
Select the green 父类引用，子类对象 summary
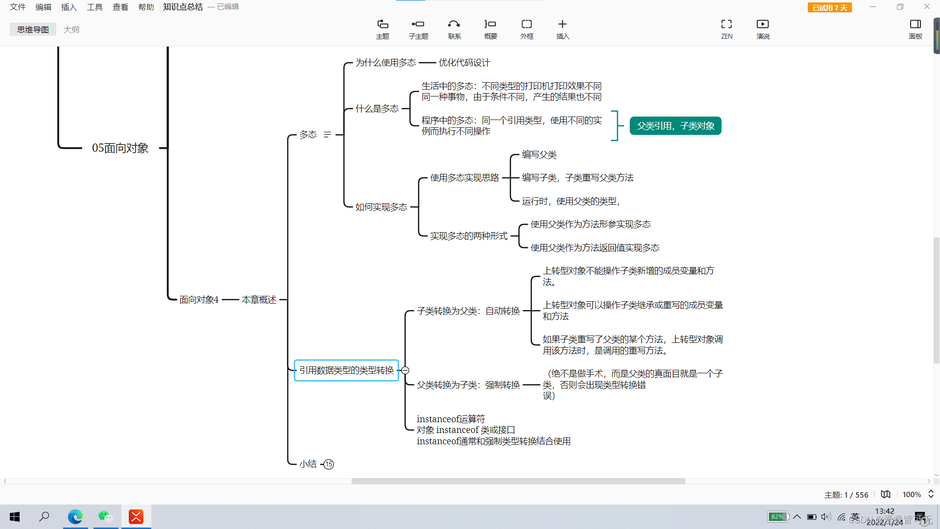pos(675,126)
